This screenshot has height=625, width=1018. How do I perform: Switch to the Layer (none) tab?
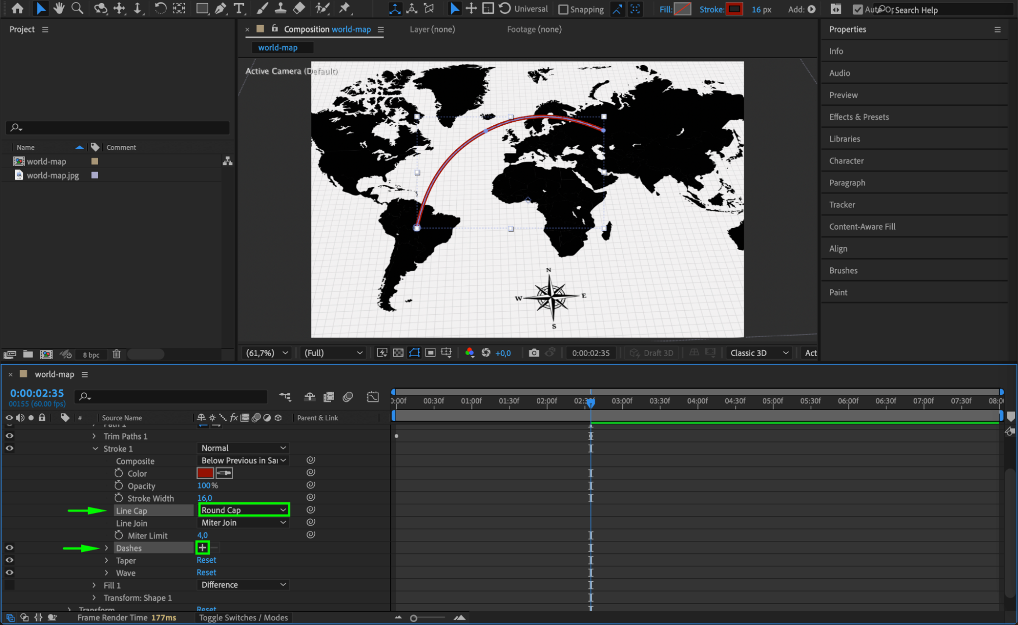tap(432, 29)
